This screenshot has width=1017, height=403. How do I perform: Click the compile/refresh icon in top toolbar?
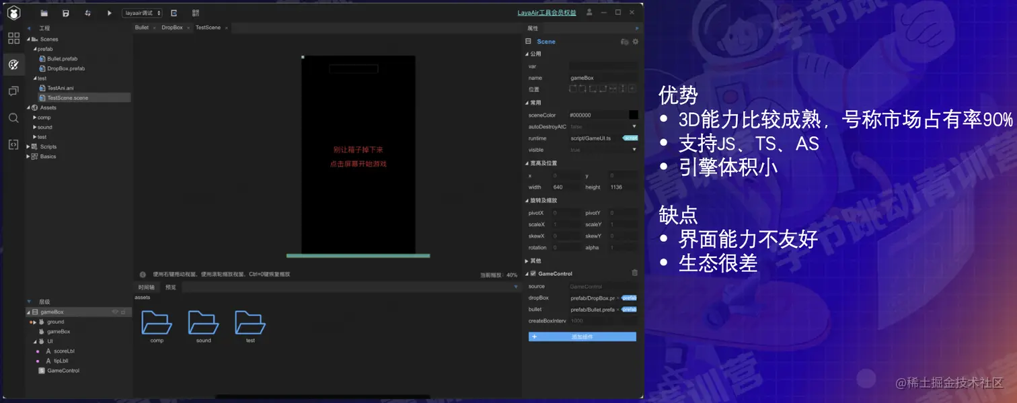[87, 13]
